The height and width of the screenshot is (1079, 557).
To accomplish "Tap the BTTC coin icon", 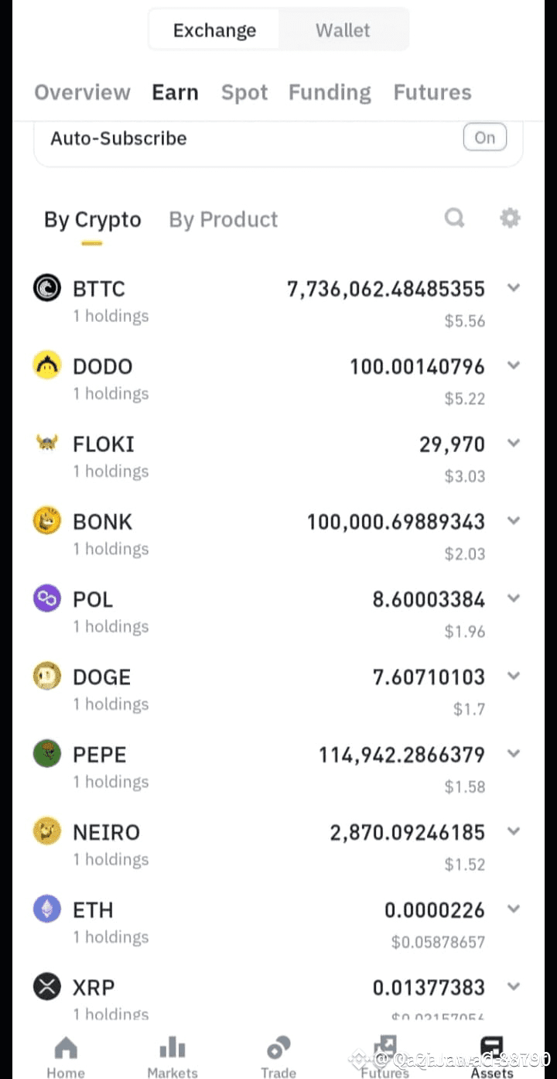I will tap(47, 289).
